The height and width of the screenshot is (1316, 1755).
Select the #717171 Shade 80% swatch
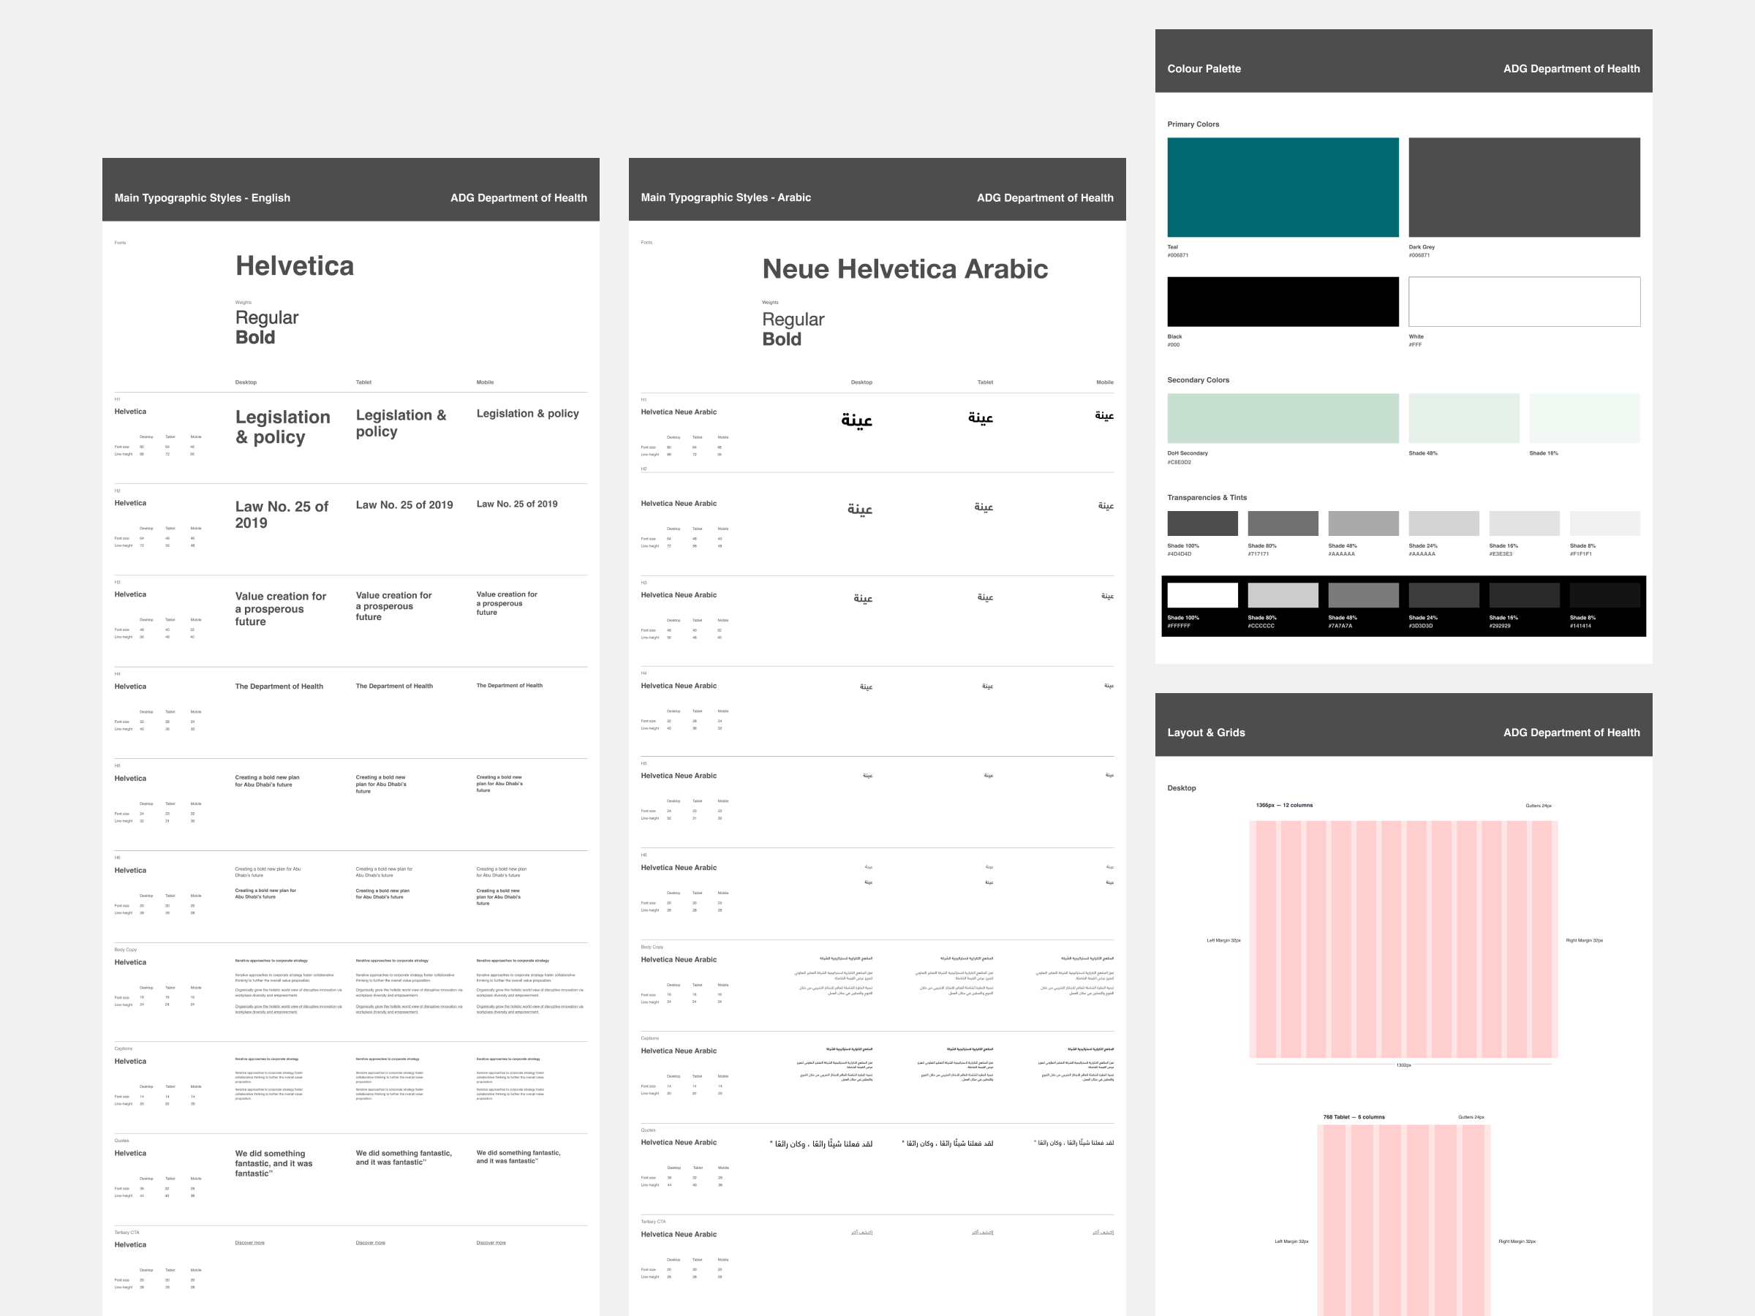coord(1282,523)
